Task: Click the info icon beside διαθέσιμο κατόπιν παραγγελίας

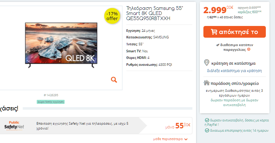Action: click(249, 49)
